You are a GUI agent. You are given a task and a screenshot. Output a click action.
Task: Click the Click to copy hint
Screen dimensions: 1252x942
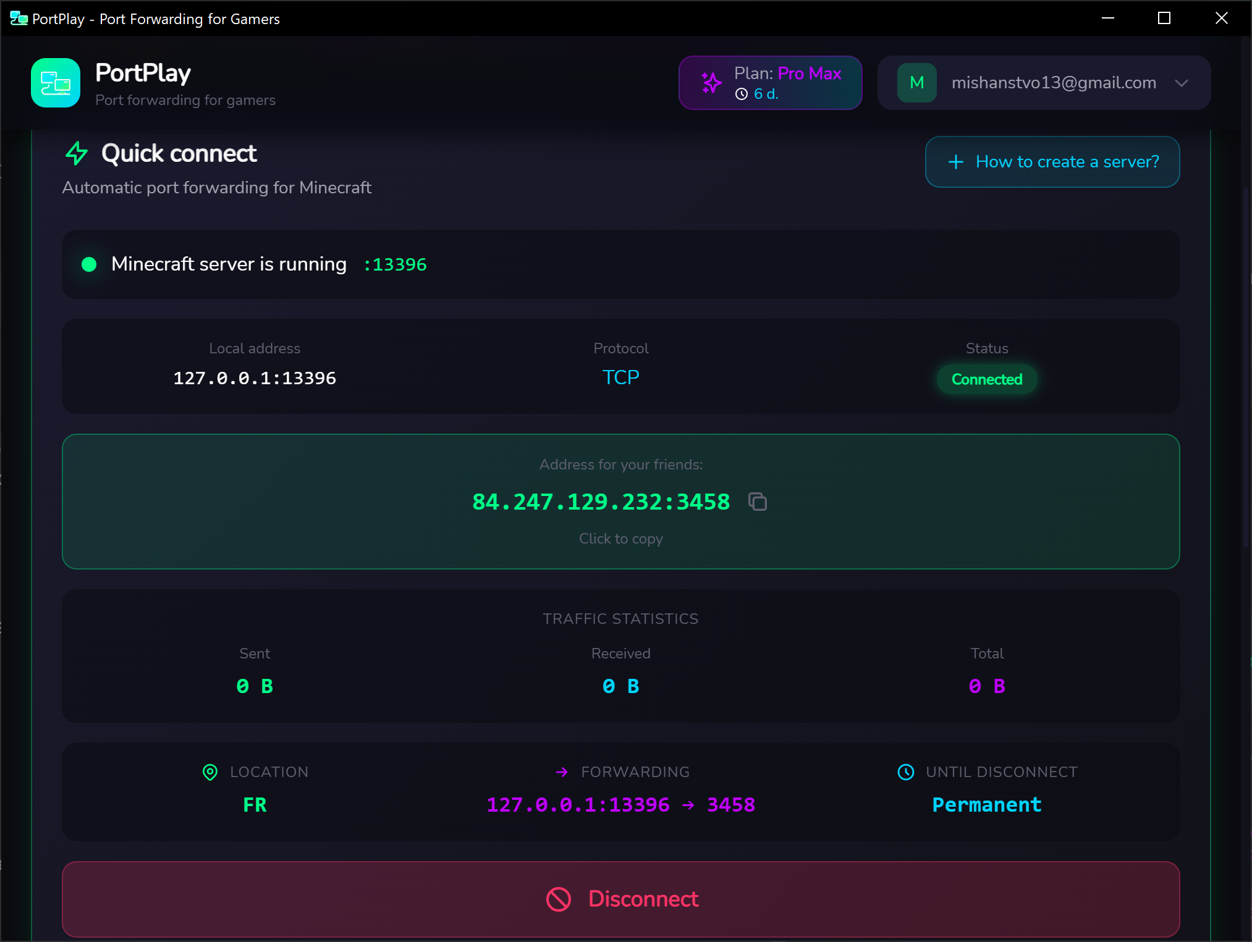[620, 539]
